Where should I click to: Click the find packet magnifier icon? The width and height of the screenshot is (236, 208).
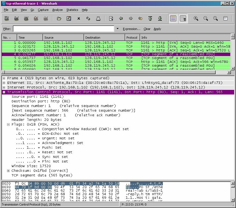(x=111, y=19)
